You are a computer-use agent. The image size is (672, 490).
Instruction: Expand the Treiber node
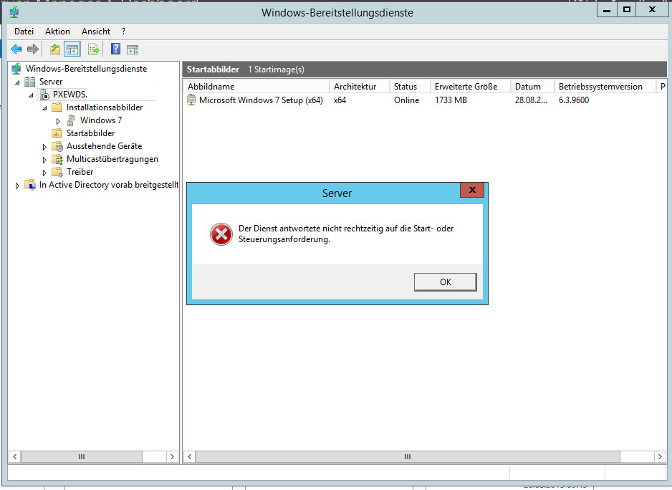[x=44, y=173]
